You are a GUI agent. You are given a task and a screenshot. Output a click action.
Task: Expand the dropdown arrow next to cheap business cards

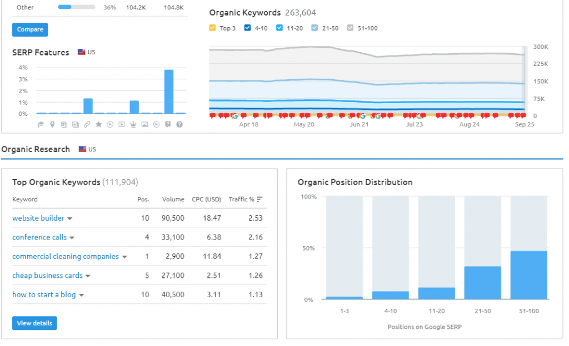(88, 276)
